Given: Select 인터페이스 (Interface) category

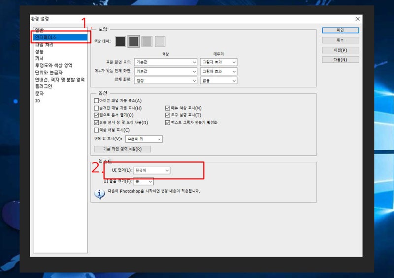Looking at the screenshot, I should pos(60,37).
